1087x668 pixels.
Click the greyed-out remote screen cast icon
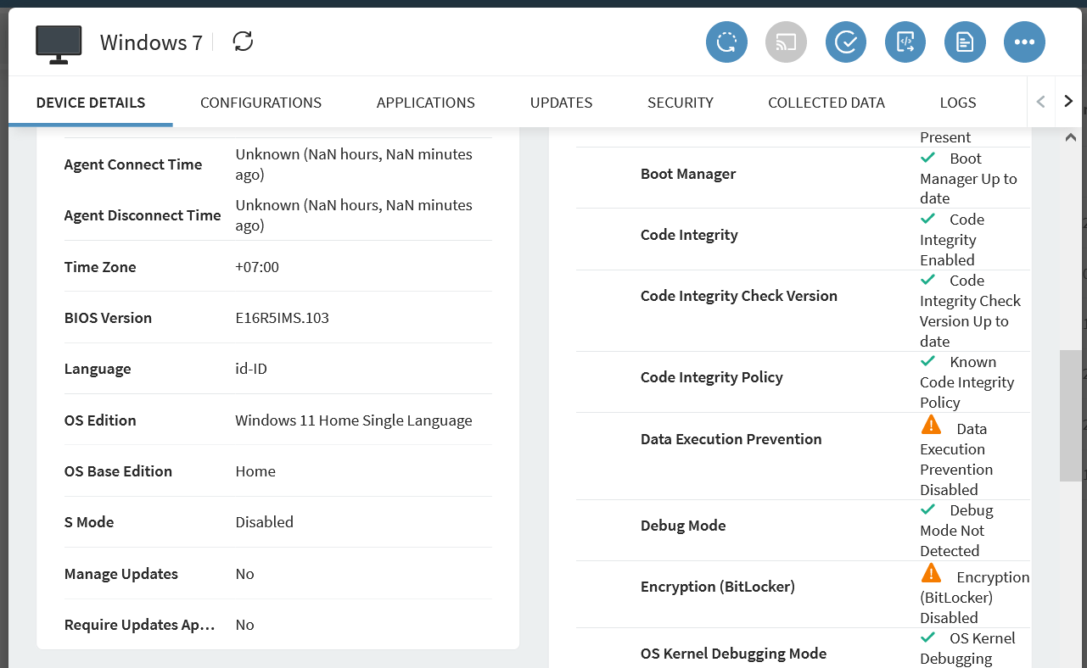786,42
